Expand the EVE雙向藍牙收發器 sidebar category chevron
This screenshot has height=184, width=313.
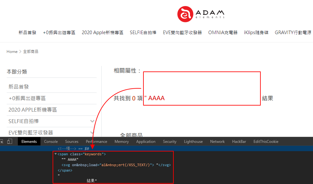coord(92,132)
